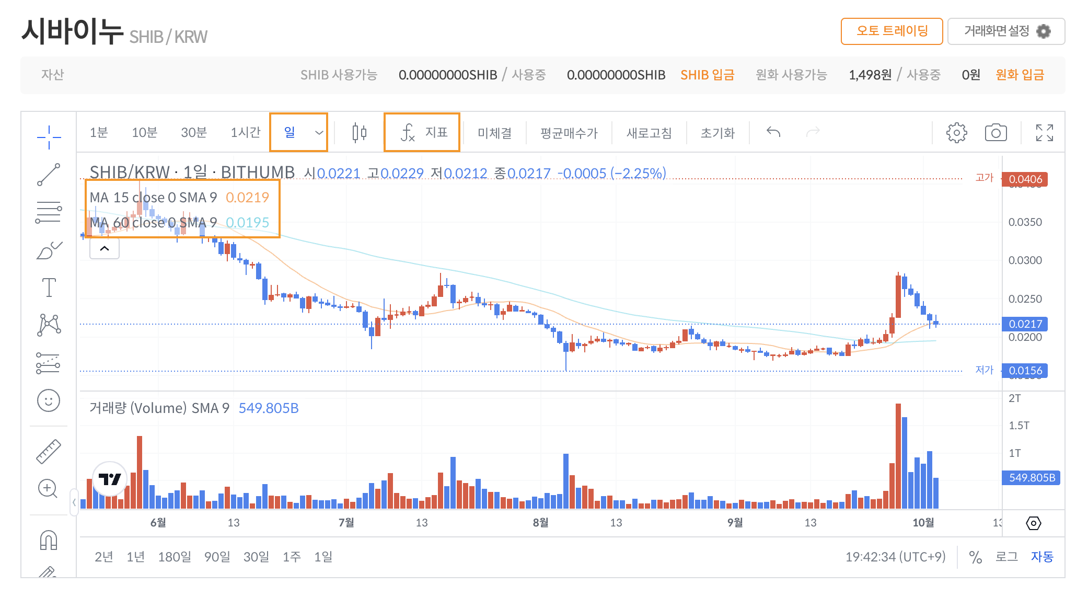
Task: Enter fullscreen chart mode
Action: (1044, 133)
